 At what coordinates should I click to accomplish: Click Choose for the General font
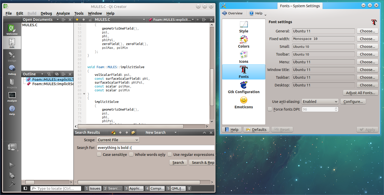tap(367, 31)
